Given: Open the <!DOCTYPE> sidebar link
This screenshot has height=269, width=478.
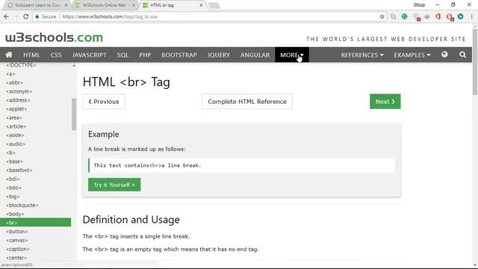Looking at the screenshot, I should tap(21, 65).
